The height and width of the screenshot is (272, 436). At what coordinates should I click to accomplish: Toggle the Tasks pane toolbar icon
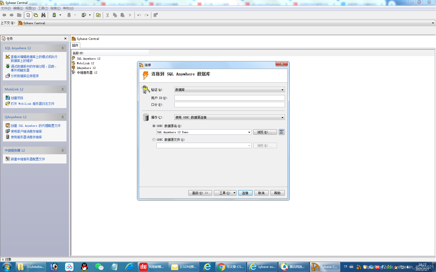point(28,15)
